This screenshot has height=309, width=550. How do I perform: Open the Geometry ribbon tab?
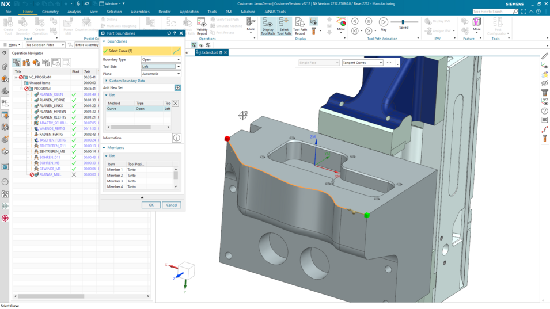point(50,12)
